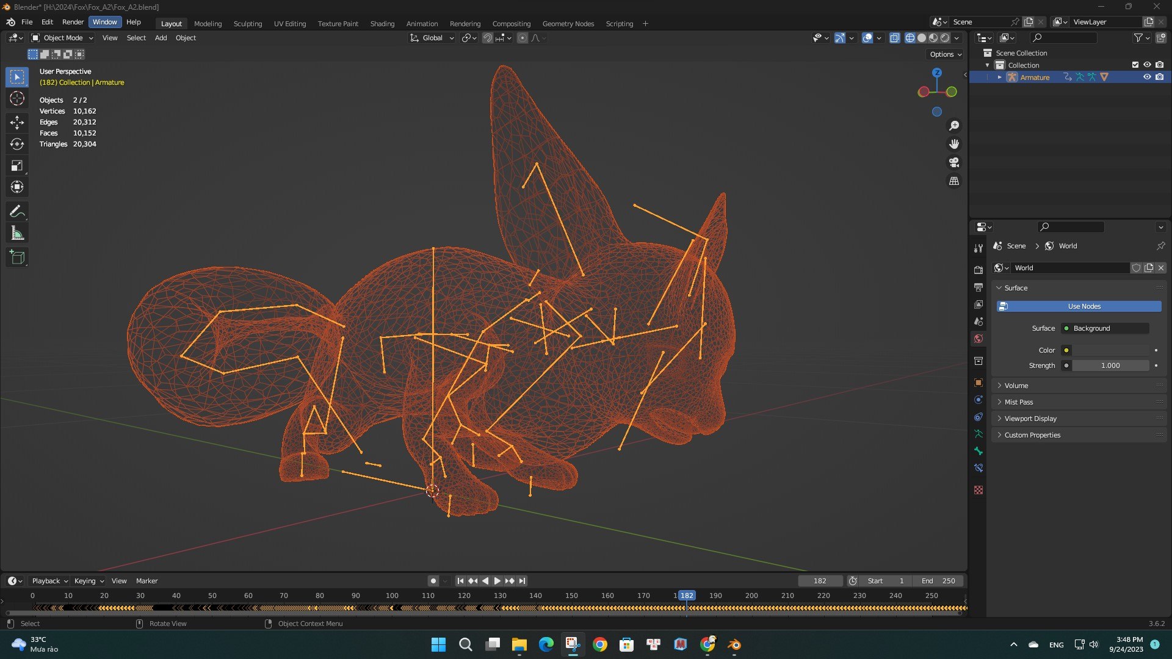The height and width of the screenshot is (659, 1172).
Task: Toggle X-Ray display in viewport header
Action: click(894, 38)
